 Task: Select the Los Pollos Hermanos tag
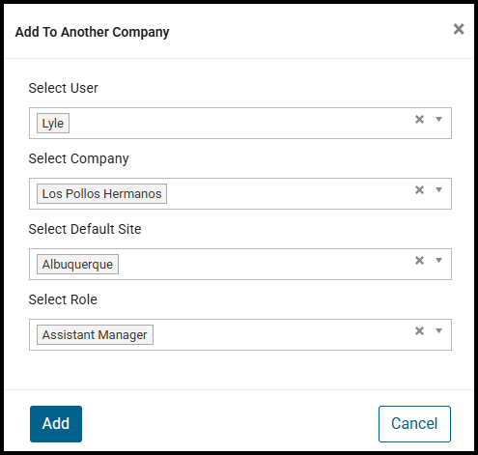coord(101,193)
